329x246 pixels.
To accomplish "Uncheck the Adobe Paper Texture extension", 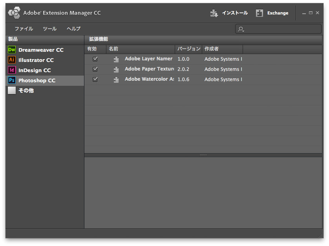I will pyautogui.click(x=95, y=69).
